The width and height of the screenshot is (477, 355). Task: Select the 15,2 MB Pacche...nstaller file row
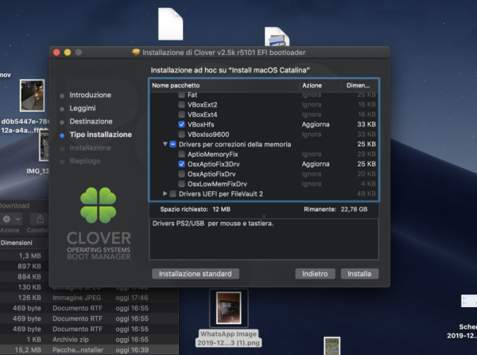(89, 349)
